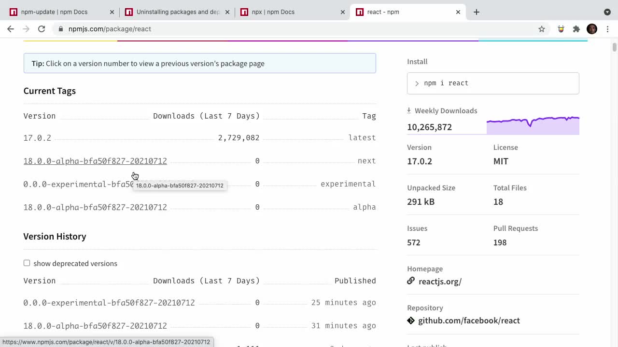Click the Total Files value 18
Viewport: 618px width, 347px height.
pyautogui.click(x=498, y=202)
